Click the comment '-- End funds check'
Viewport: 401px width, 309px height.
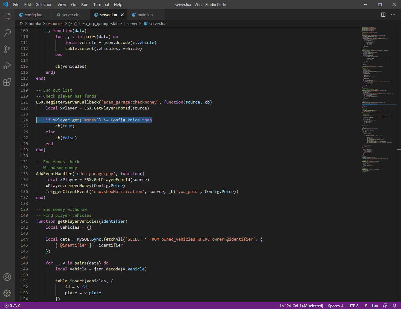(x=58, y=162)
